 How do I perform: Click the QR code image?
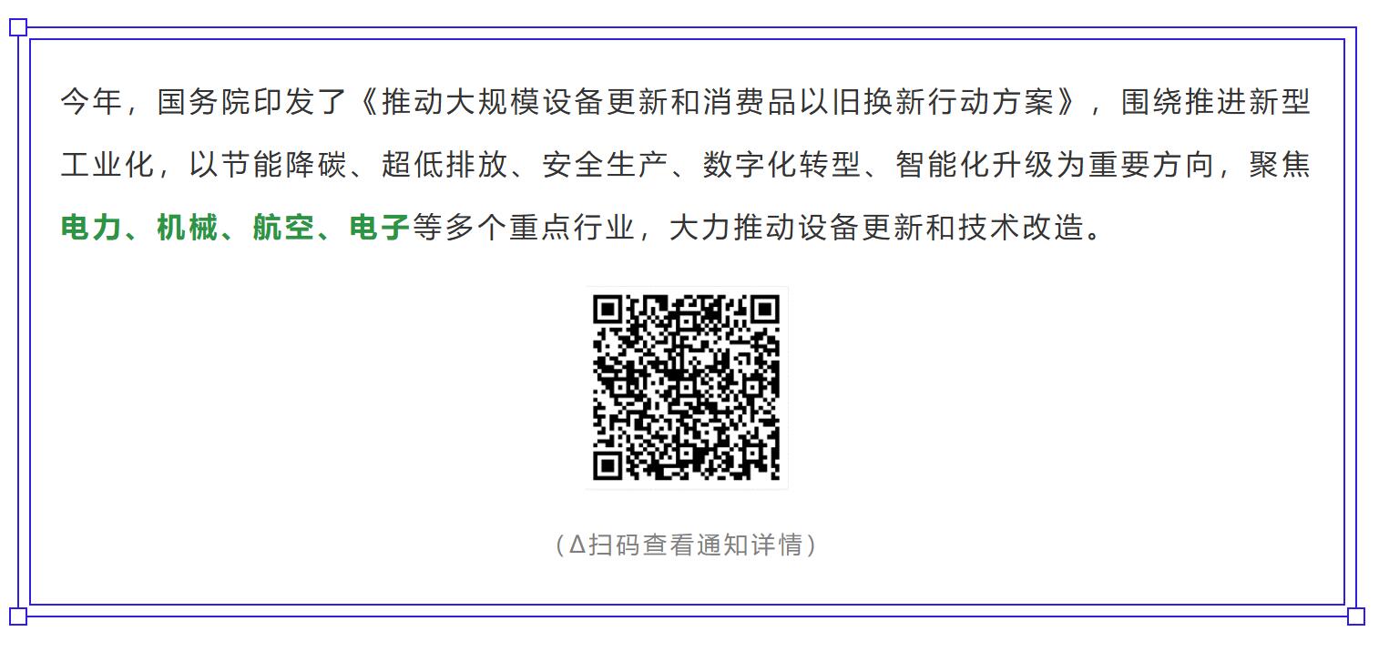(x=687, y=387)
